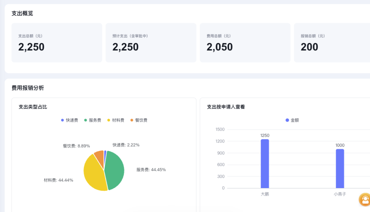This screenshot has width=370, height=212.
Task: Click the 支出类型占比 chart title
Action: point(33,107)
